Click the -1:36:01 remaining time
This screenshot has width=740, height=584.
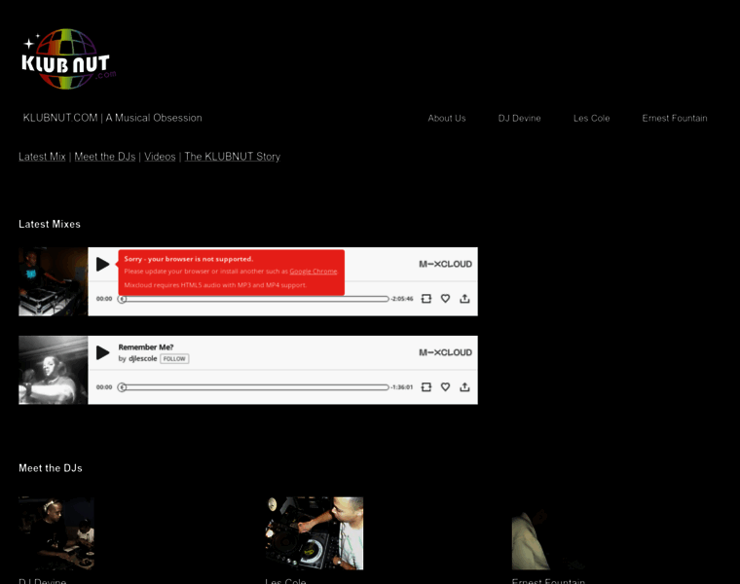(402, 387)
